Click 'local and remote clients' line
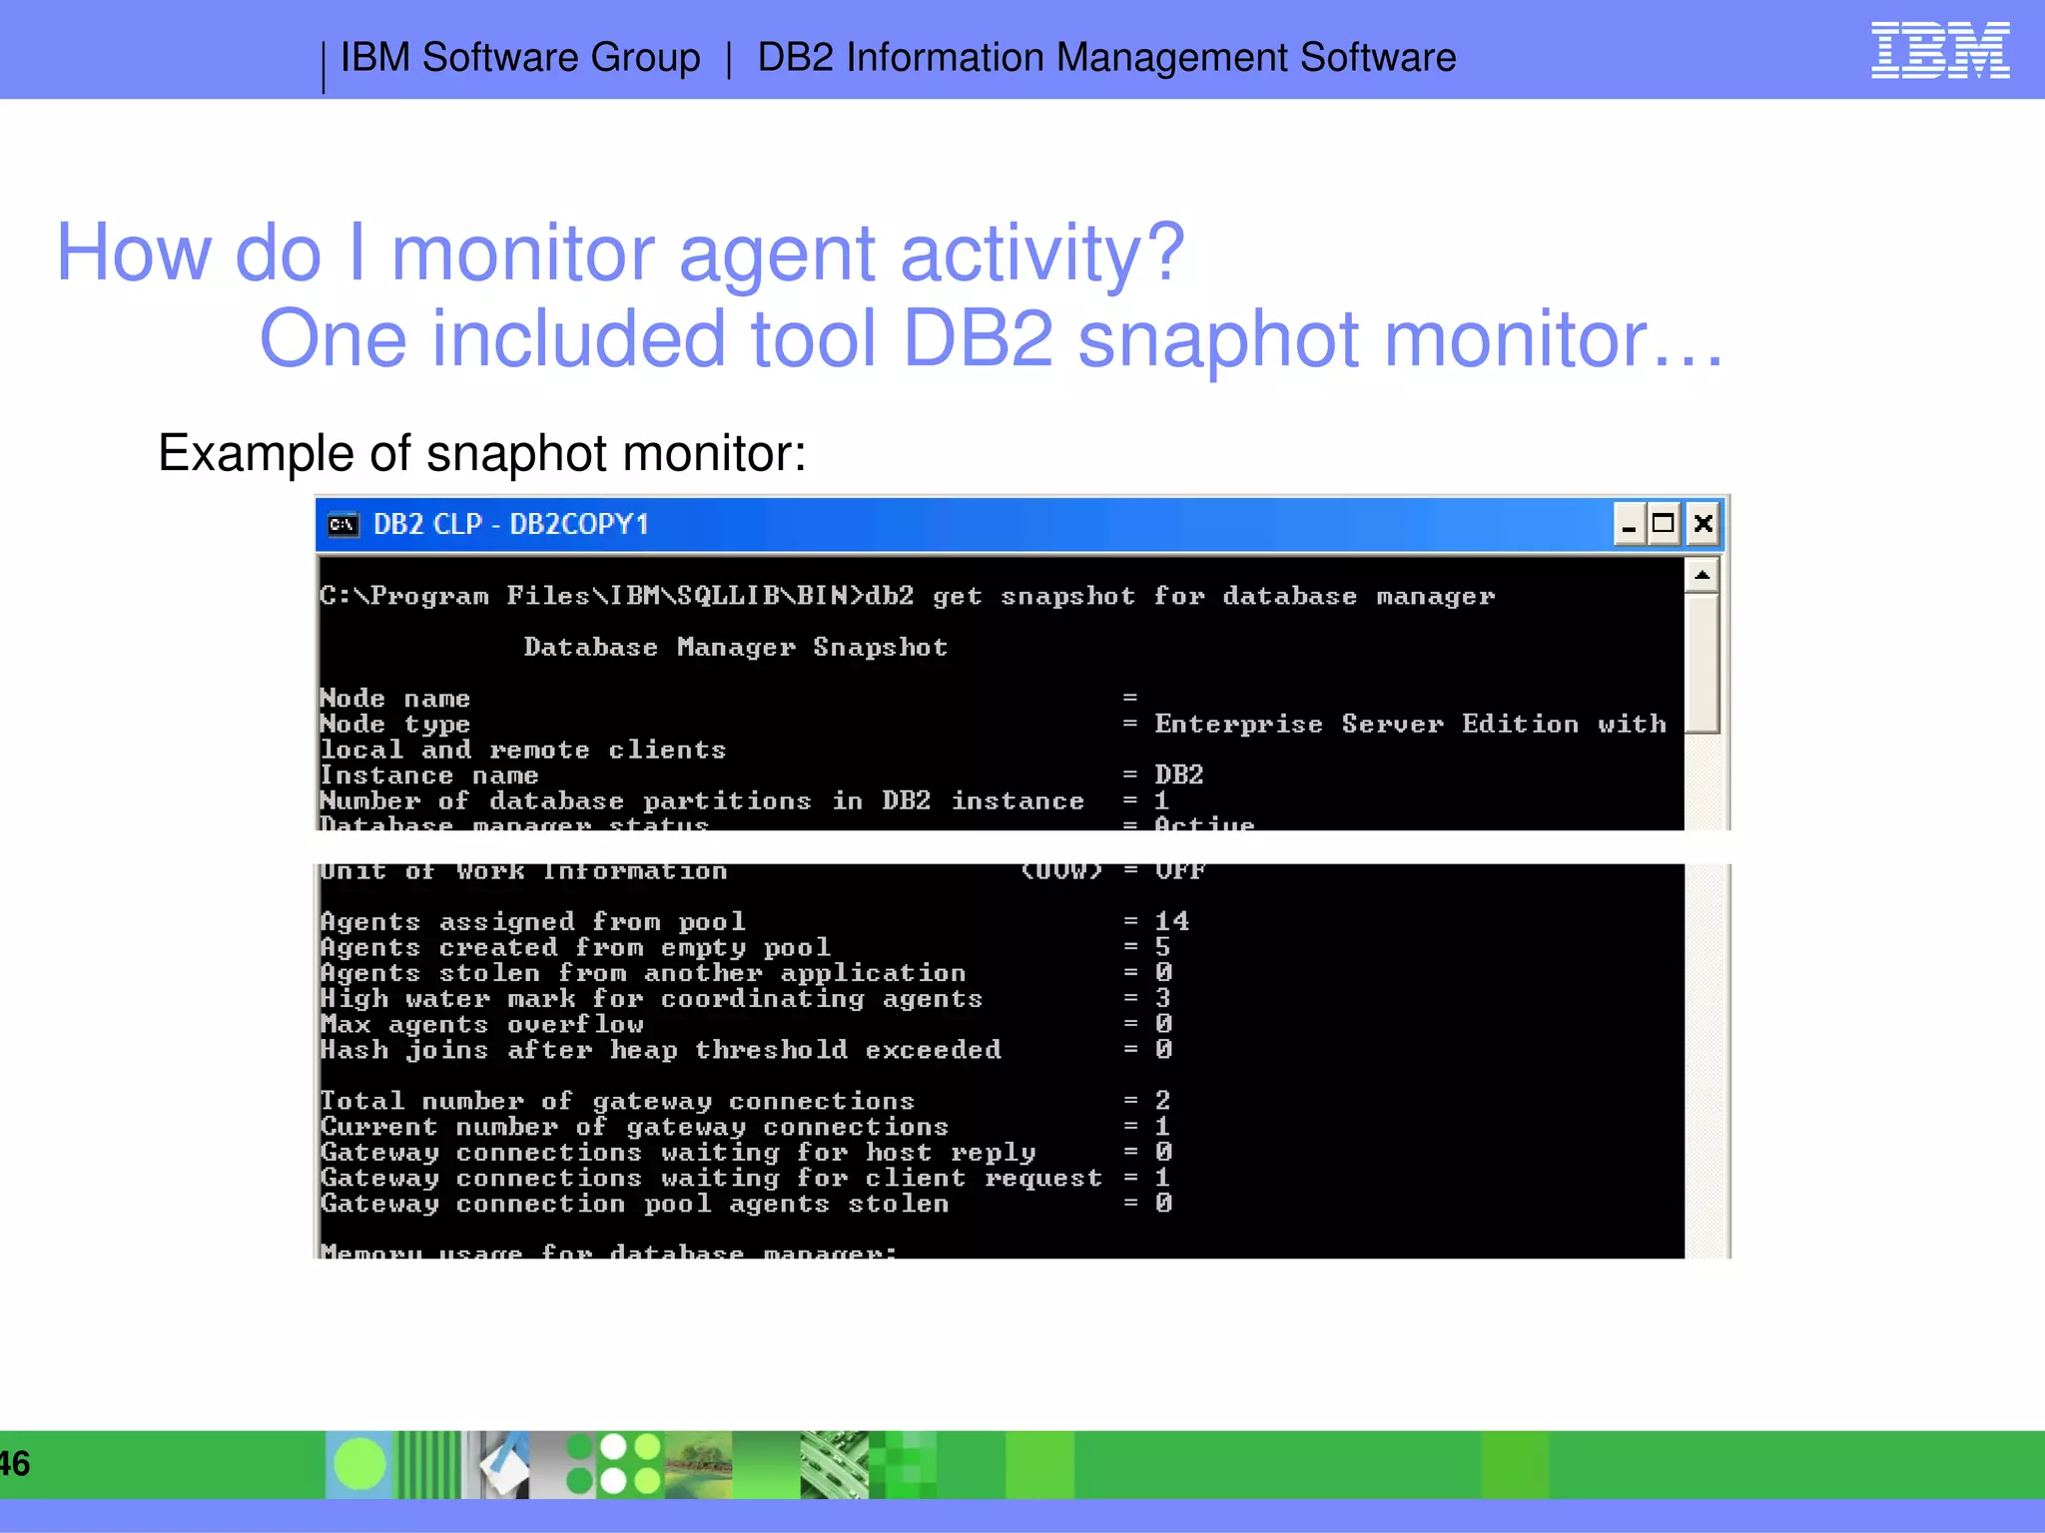This screenshot has width=2045, height=1533. point(522,751)
